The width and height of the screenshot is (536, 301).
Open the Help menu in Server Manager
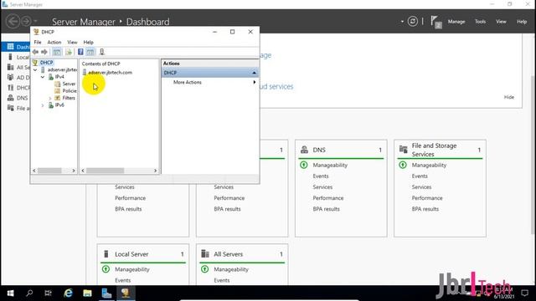(522, 22)
